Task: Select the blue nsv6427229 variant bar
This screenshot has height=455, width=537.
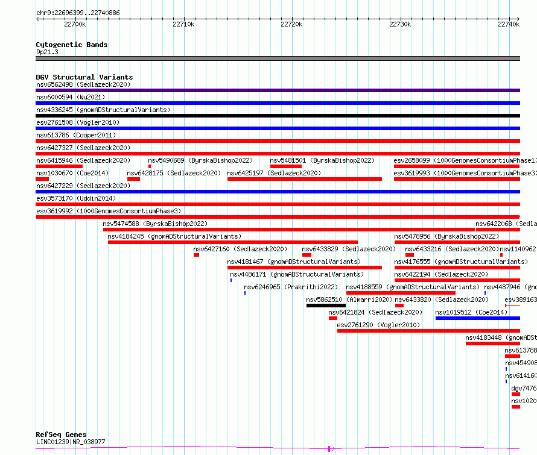Action: click(278, 192)
